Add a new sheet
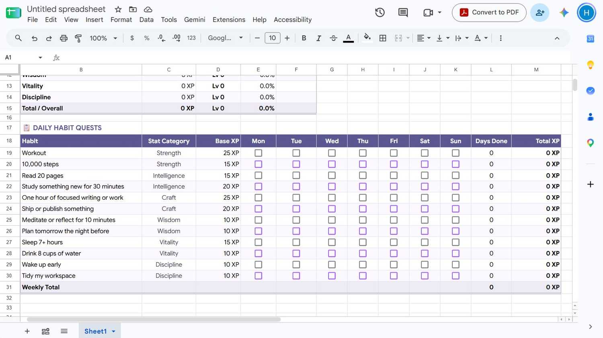This screenshot has width=603, height=338. pyautogui.click(x=27, y=331)
